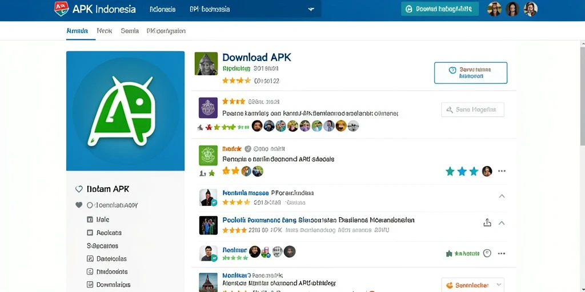585x292 pixels.
Task: Click the teal star rating in third row
Action: 462,171
